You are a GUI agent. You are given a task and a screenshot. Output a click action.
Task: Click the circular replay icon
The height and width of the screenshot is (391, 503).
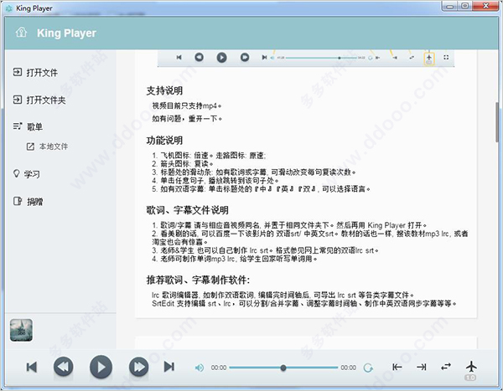click(x=368, y=368)
